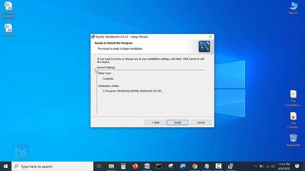Click the taskbar clock showing 11:42 PM
This screenshot has width=305, height=171.
click(284, 166)
